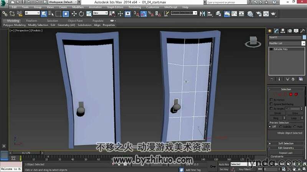Click the Select and Link tool
The image size is (307, 172).
(x=5, y=14)
